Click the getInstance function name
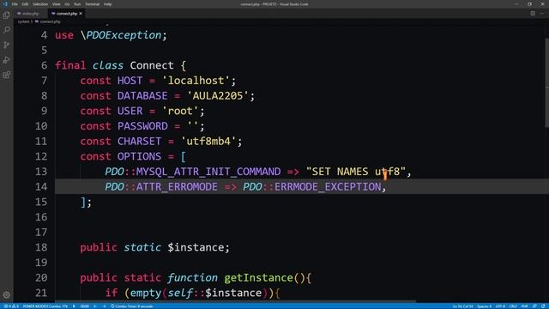 pos(258,278)
